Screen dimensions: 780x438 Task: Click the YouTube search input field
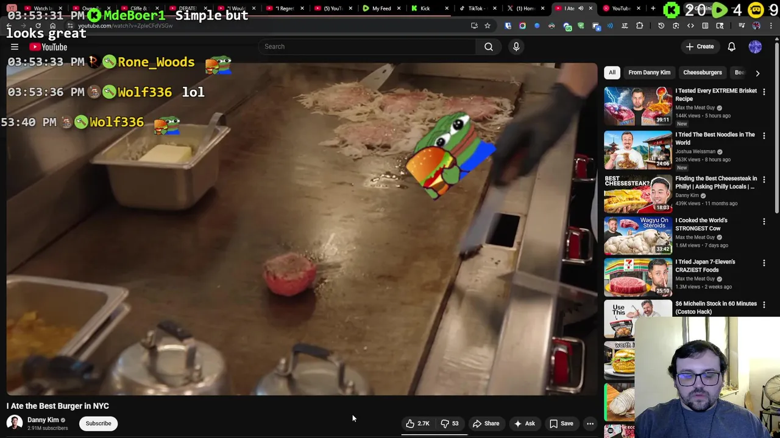367,46
